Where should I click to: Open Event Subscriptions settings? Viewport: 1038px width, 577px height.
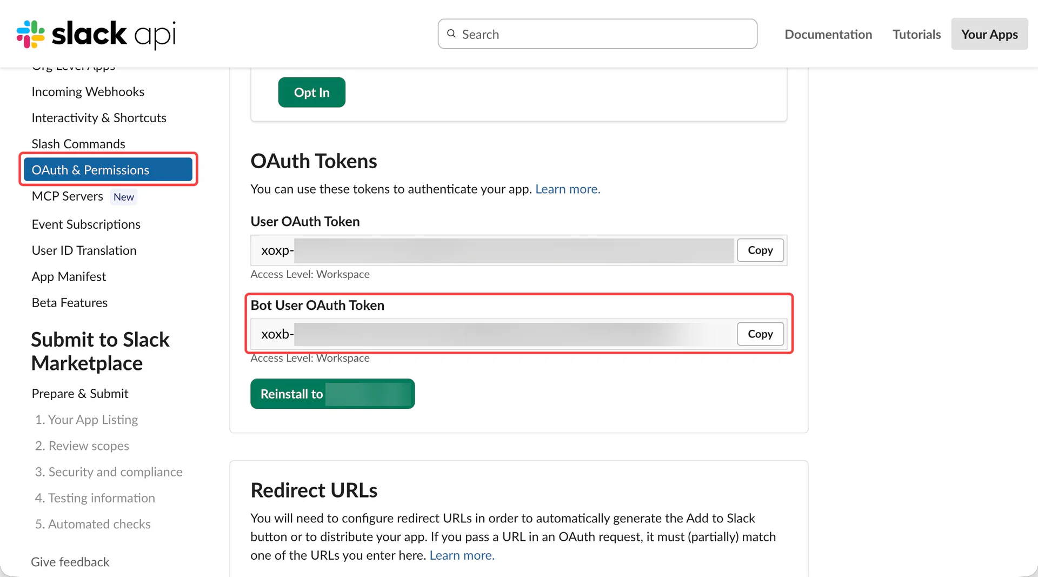click(x=86, y=224)
